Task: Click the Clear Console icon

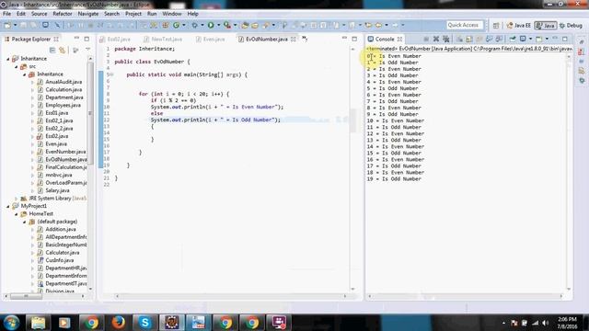Action: coord(459,39)
